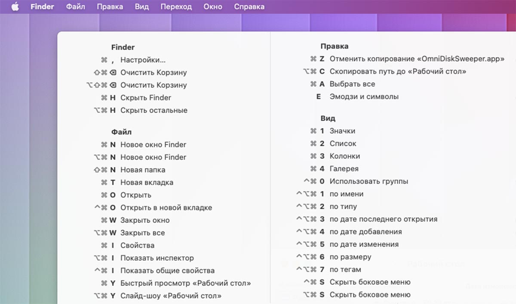Open the Переход menu

176,7
